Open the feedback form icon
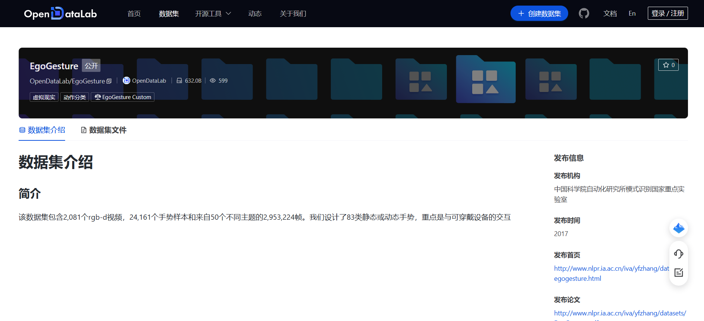The width and height of the screenshot is (704, 321). point(679,273)
